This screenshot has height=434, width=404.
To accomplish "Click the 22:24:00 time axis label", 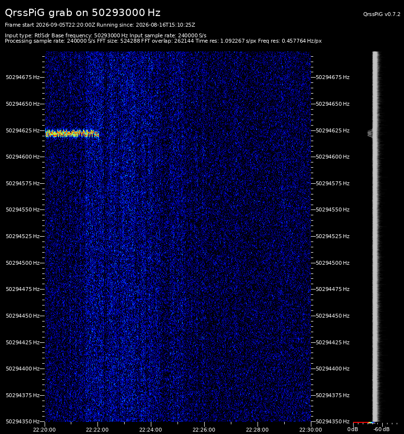I will click(151, 430).
